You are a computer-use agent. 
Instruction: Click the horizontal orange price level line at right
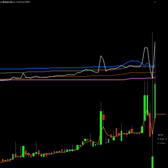click(161, 114)
